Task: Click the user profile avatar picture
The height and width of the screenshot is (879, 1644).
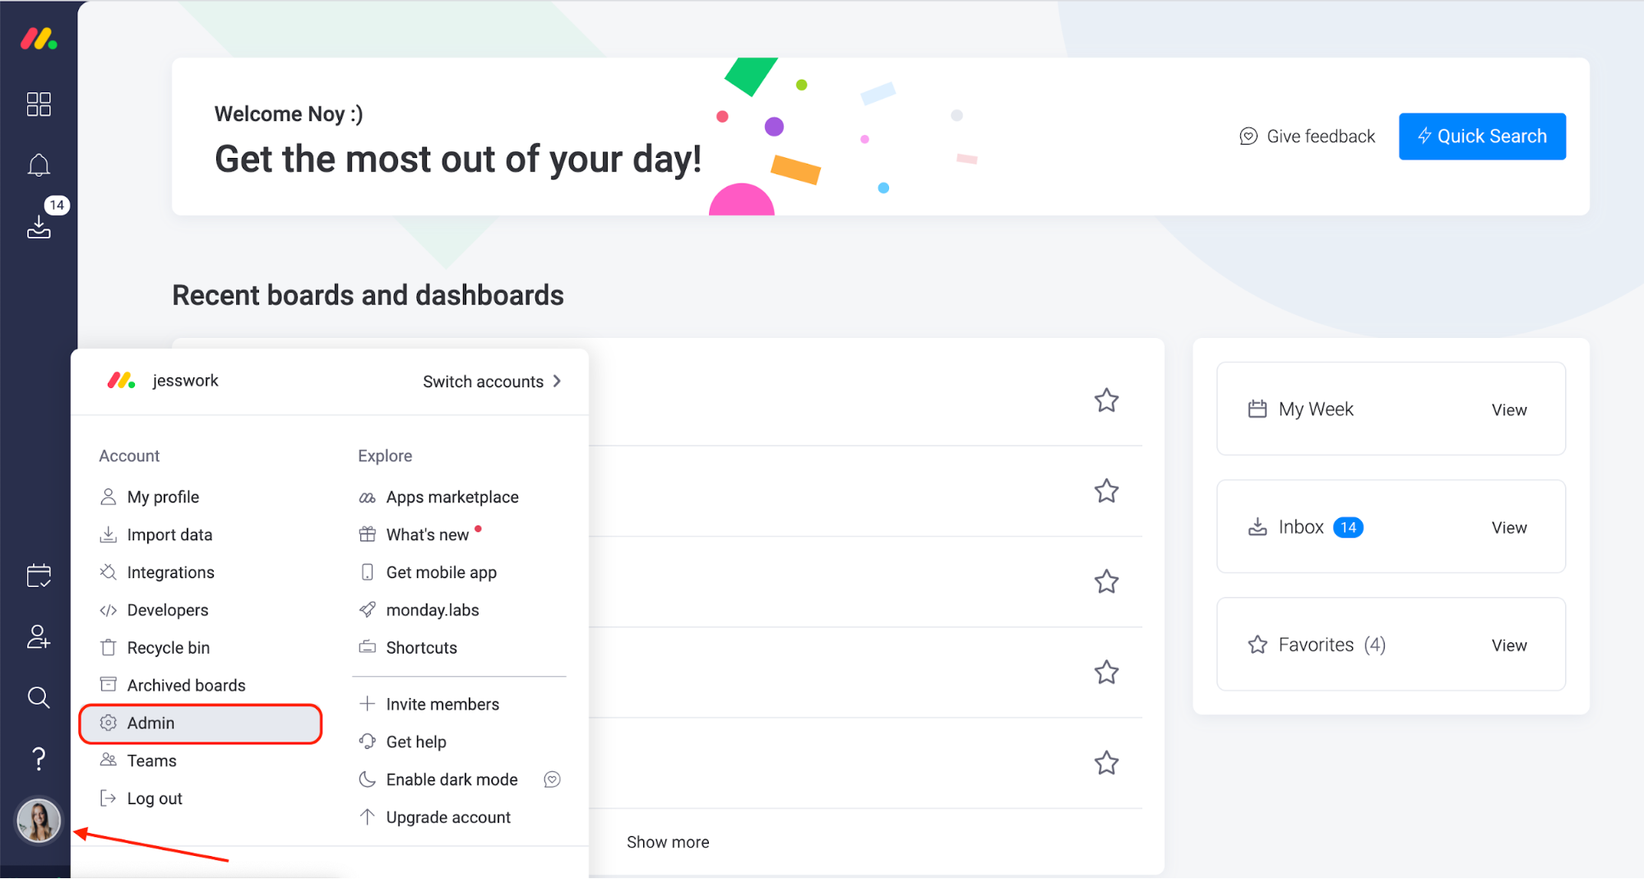Action: [39, 821]
